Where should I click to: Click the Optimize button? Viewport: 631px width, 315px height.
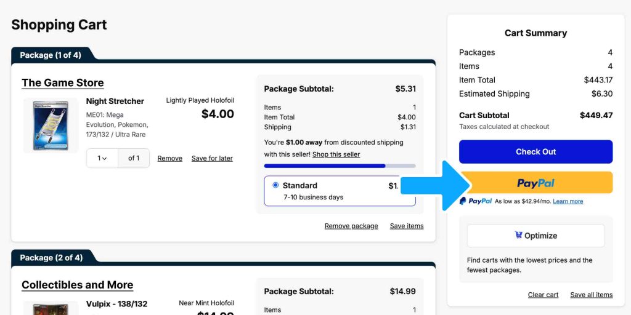(x=535, y=236)
